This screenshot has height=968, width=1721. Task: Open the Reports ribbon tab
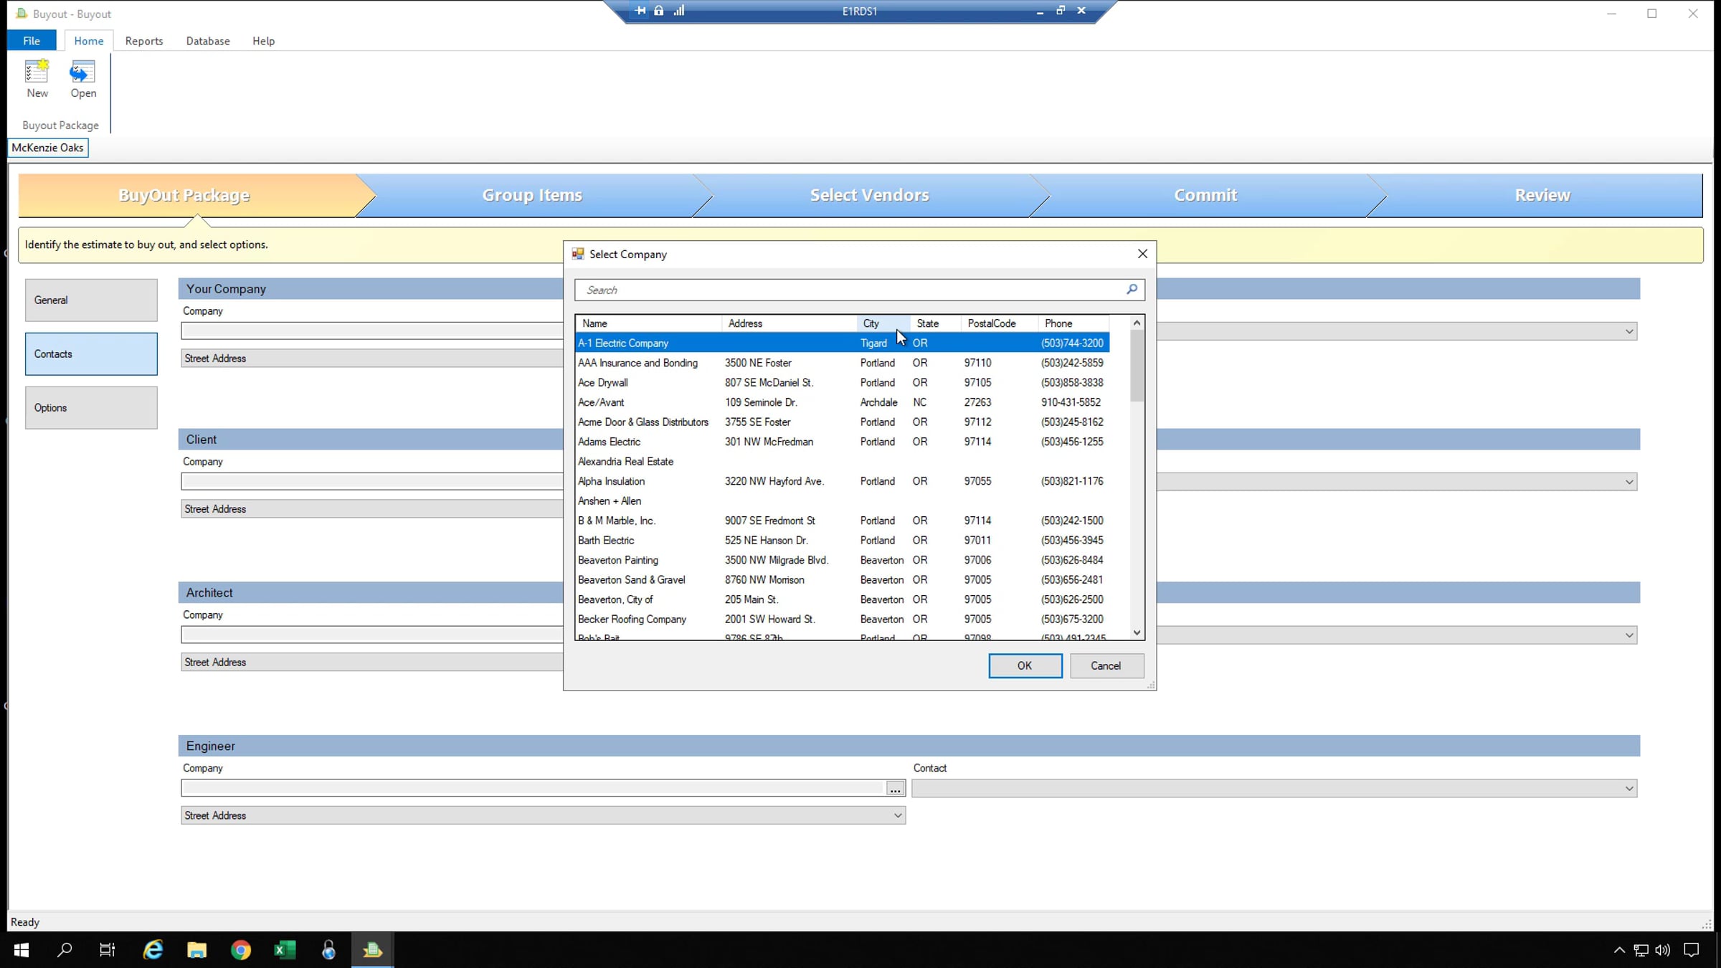point(143,41)
